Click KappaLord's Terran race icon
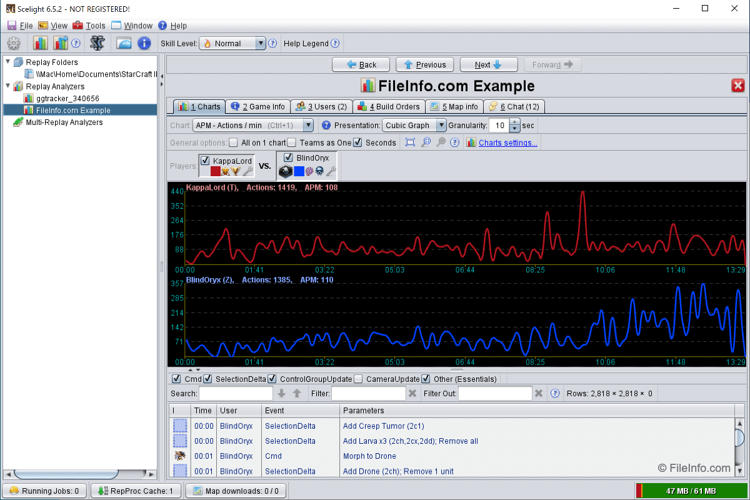Screen dimensions: 750x500 [226, 171]
